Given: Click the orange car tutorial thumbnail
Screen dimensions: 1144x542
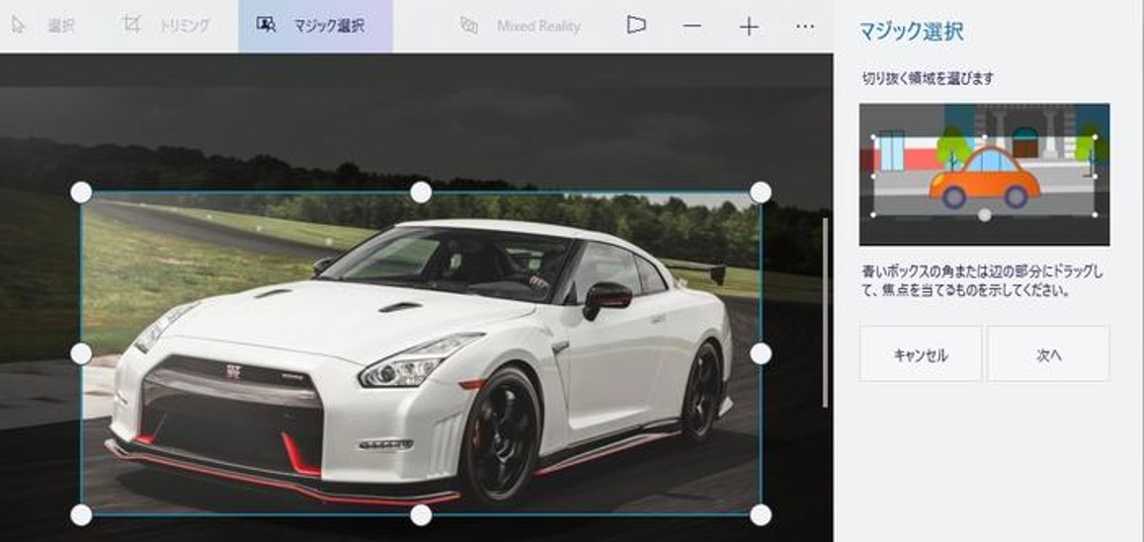Looking at the screenshot, I should [984, 174].
